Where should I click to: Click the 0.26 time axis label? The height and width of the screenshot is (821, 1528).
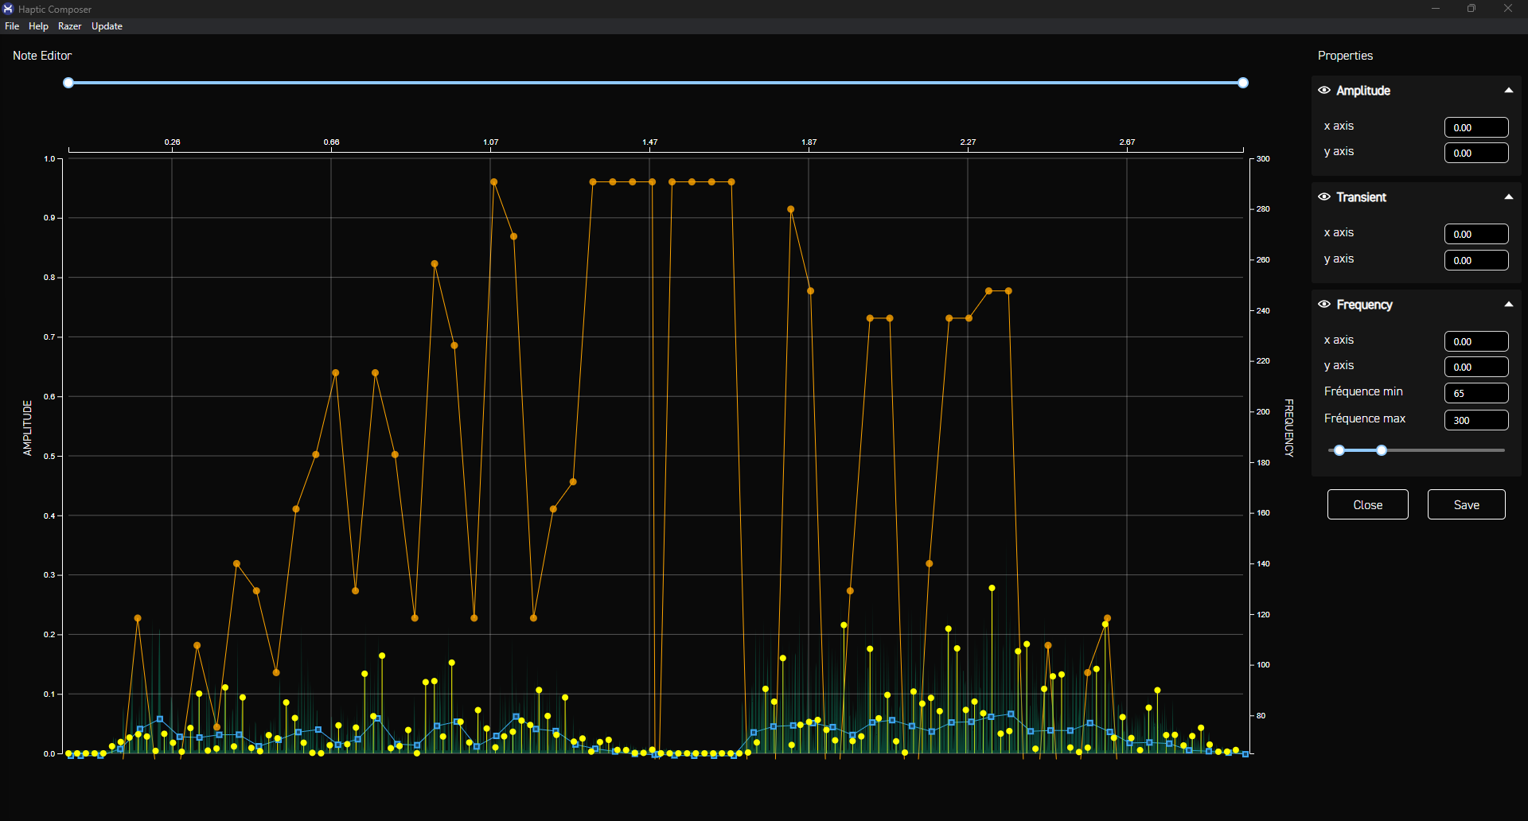(x=173, y=142)
